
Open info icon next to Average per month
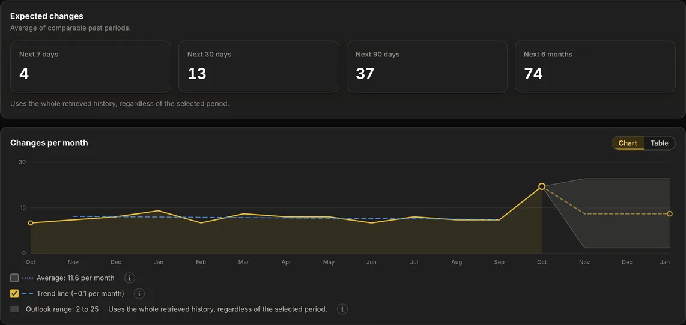[129, 278]
